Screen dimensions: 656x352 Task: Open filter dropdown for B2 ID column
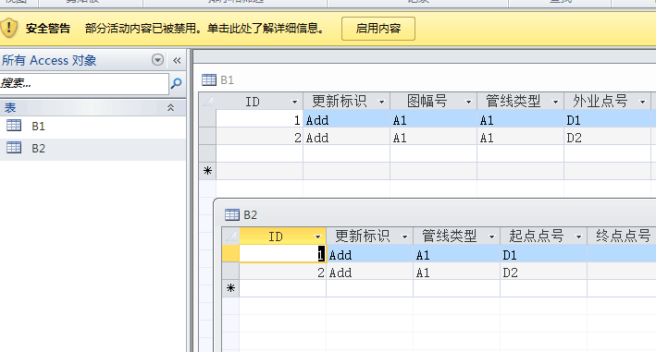(318, 237)
